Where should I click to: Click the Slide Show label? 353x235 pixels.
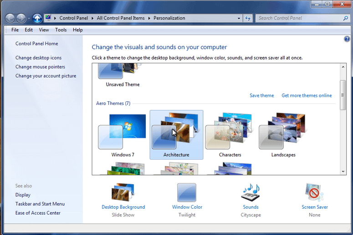[123, 215]
